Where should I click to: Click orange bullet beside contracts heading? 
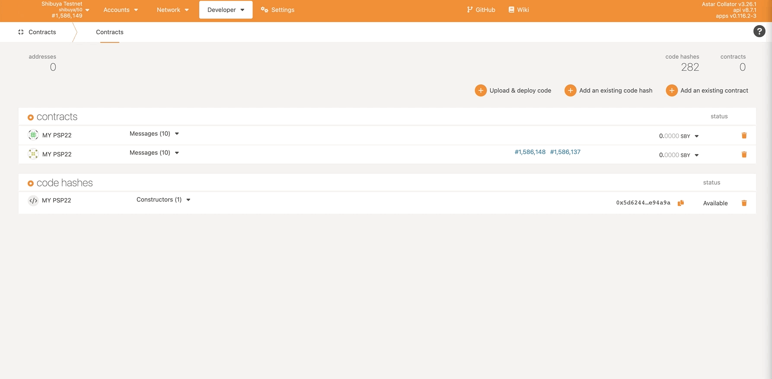click(30, 117)
